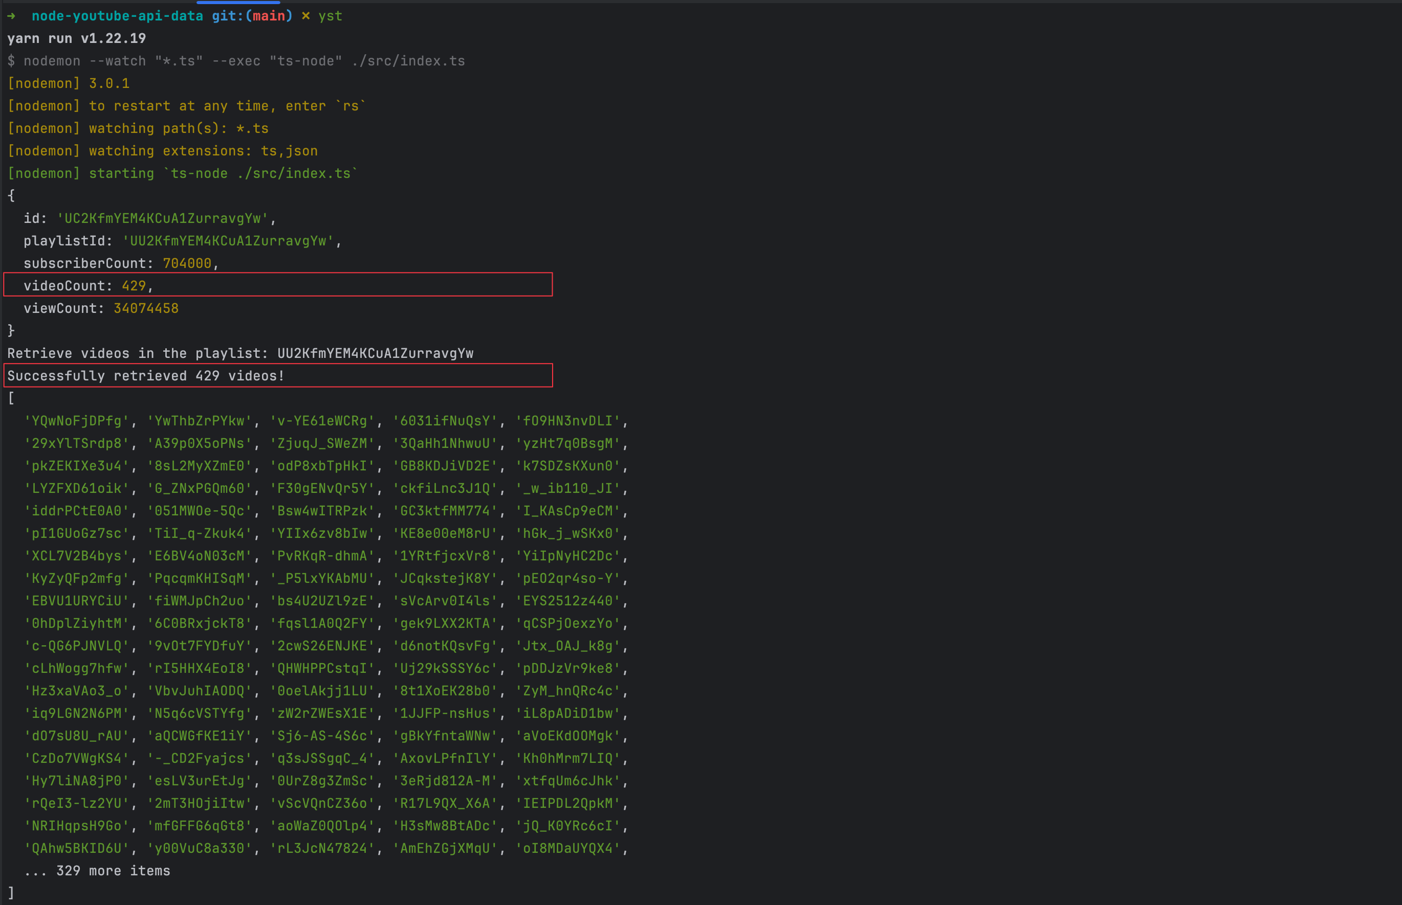
Task: Select the video id QAhw5BKID6U
Action: coord(77,848)
